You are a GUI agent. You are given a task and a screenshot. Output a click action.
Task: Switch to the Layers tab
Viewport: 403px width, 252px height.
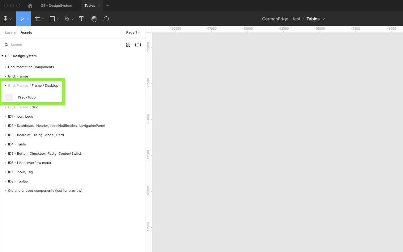(10, 32)
